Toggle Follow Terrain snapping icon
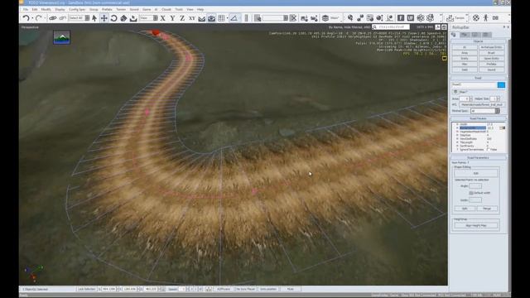Viewport: 530px width, 298px height. (x=202, y=18)
